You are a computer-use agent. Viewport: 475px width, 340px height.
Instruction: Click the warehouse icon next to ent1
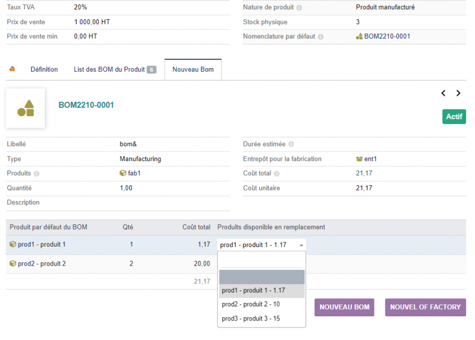(360, 158)
